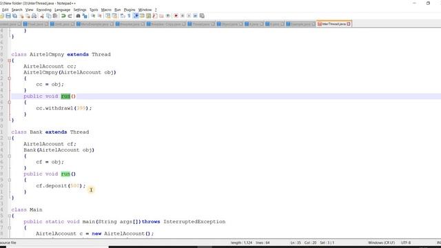
Task: Open the Plugins menu
Action: click(x=130, y=10)
